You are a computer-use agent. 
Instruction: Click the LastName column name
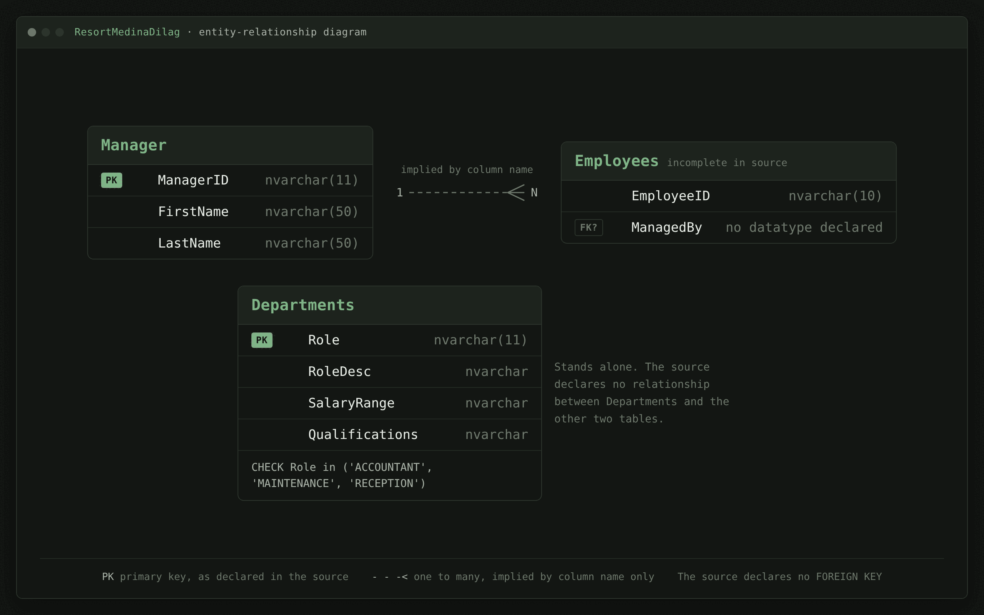(x=189, y=243)
